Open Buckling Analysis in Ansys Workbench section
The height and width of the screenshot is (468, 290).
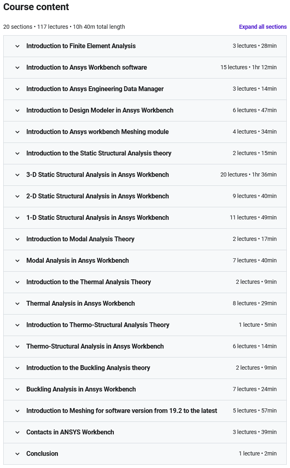(x=81, y=389)
